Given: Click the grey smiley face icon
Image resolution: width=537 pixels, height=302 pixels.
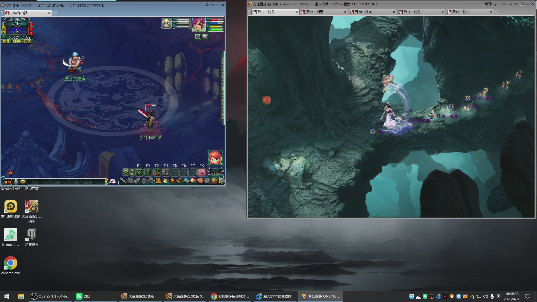Looking at the screenshot, I should 207,181.
